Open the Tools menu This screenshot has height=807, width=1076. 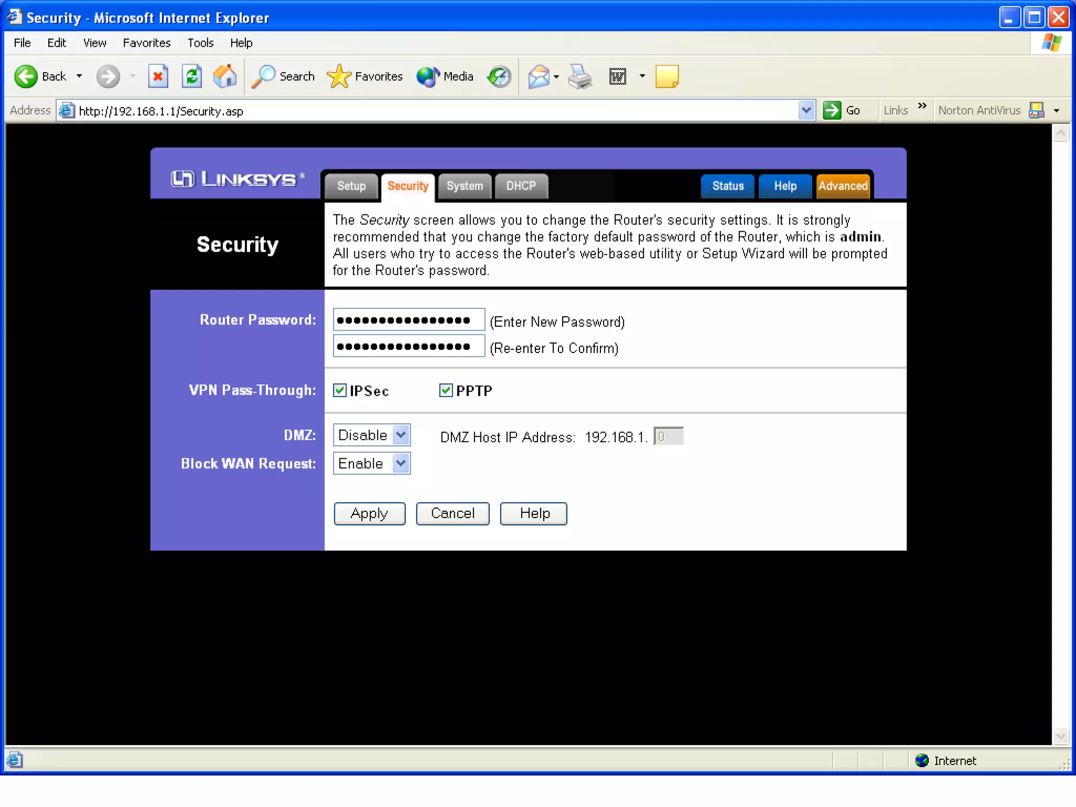[200, 43]
